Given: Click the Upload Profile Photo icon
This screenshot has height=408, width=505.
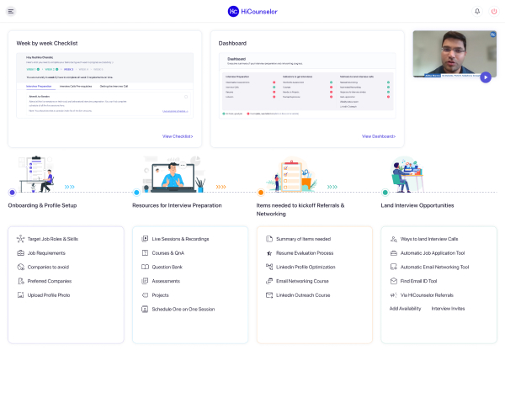Looking at the screenshot, I should click(x=20, y=295).
